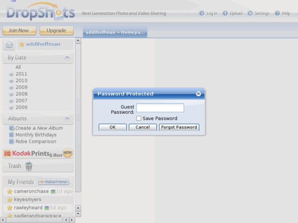Open friend keyesmyers
This screenshot has height=223, width=298.
coord(27,200)
